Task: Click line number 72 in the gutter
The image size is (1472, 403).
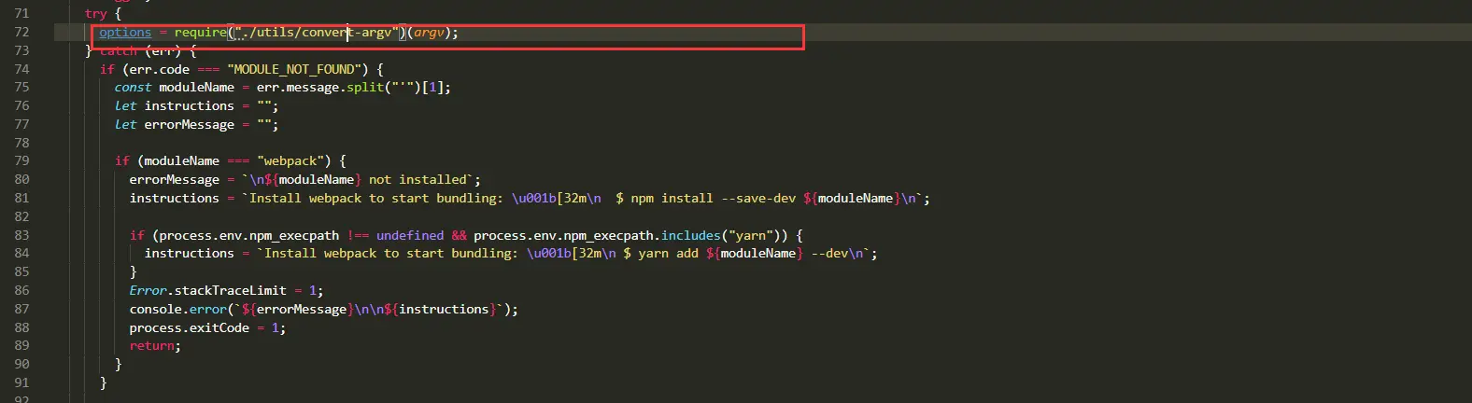Action: pos(21,32)
